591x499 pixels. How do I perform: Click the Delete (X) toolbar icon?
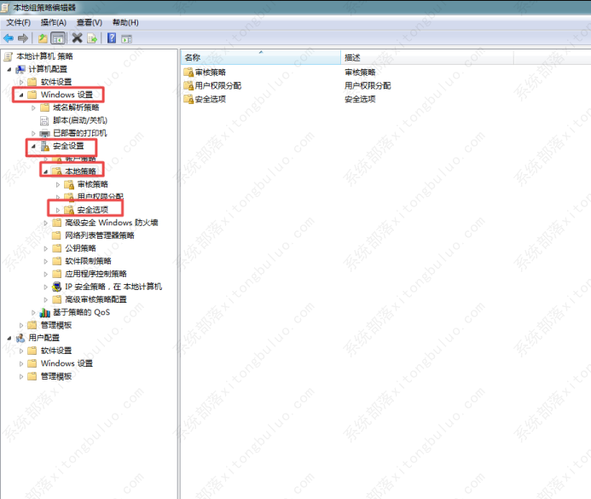78,38
